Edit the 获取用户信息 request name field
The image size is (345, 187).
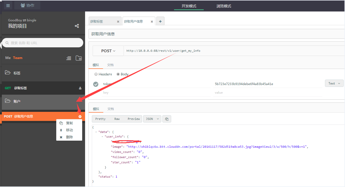(x=217, y=34)
